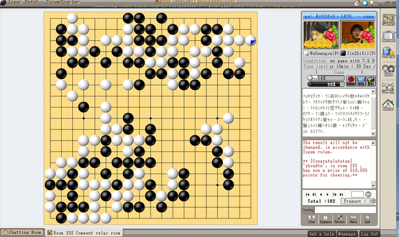Image resolution: width=399 pixels, height=237 pixels.
Task: Step forward one move
Action: 327,194
